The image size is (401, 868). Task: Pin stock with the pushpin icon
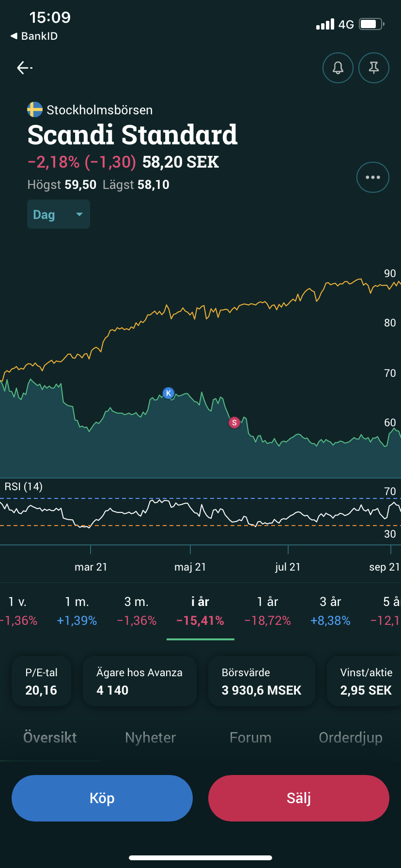(373, 68)
